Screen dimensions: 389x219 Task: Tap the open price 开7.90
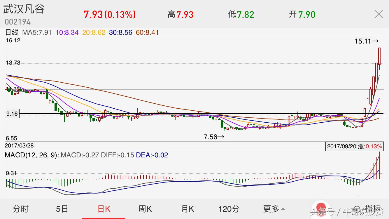pos(302,14)
